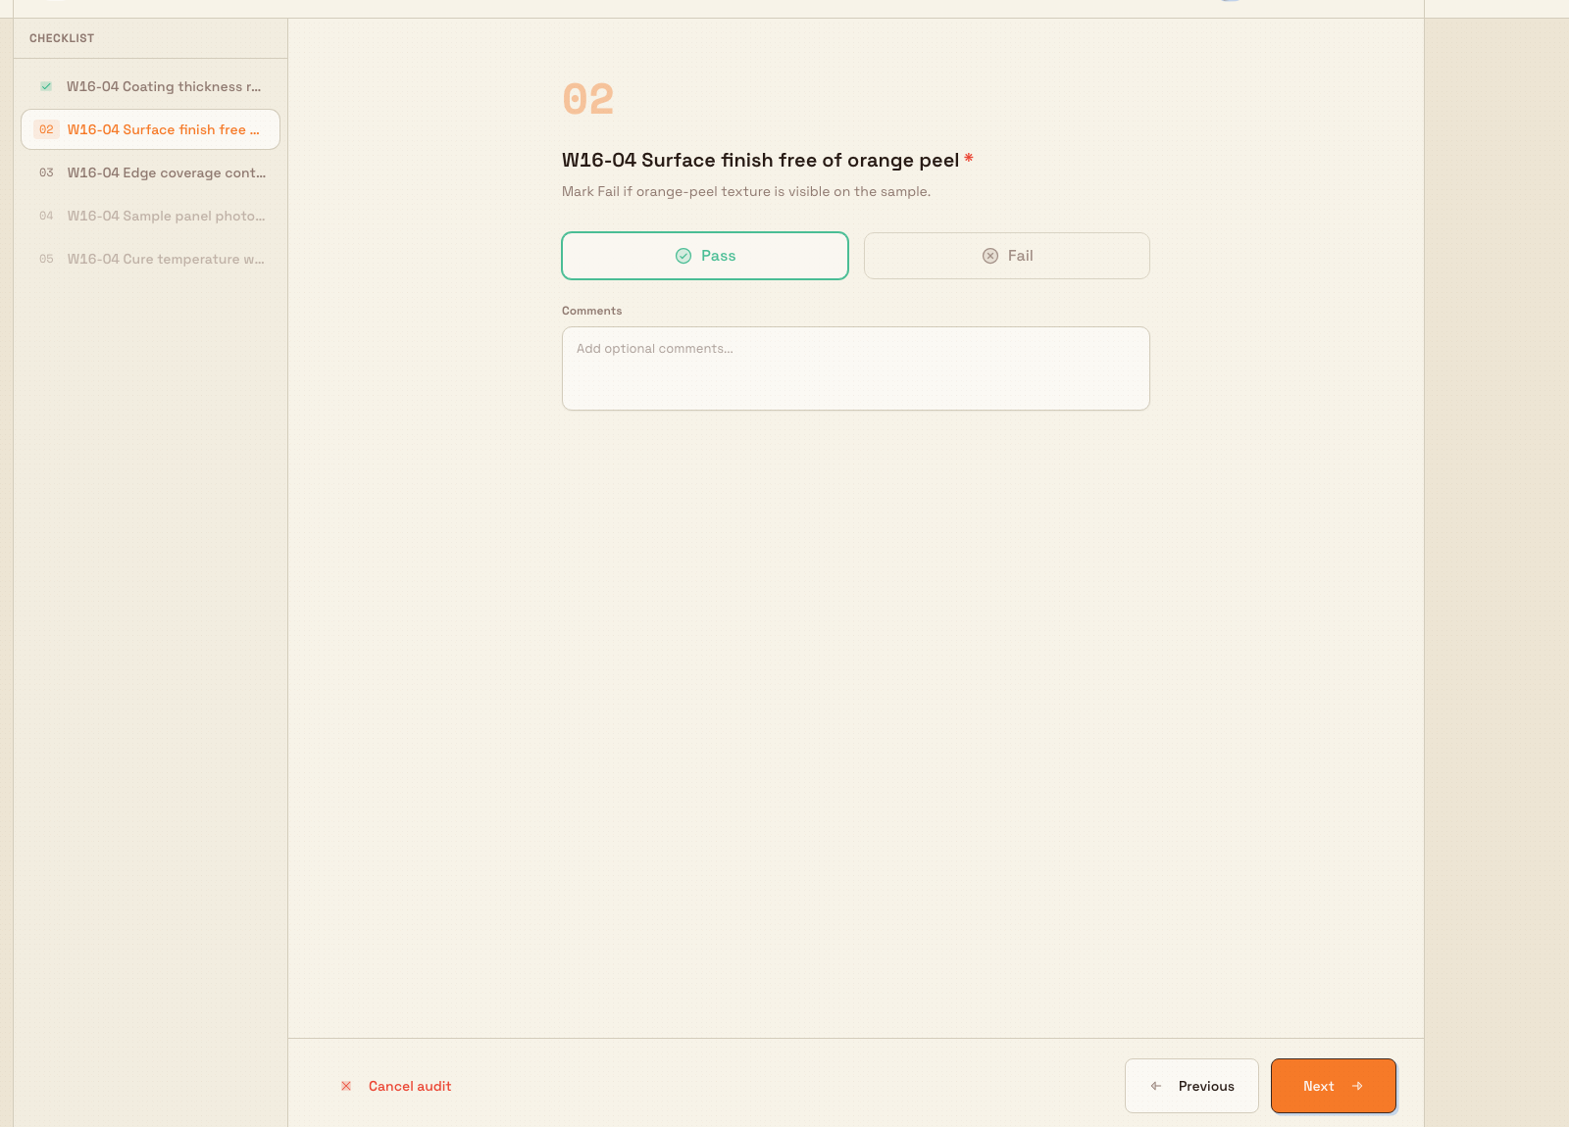Image resolution: width=1569 pixels, height=1127 pixels.
Task: Click the Comments text area
Action: (855, 368)
